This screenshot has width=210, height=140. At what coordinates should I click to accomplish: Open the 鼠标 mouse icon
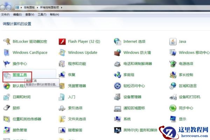click(x=7, y=108)
